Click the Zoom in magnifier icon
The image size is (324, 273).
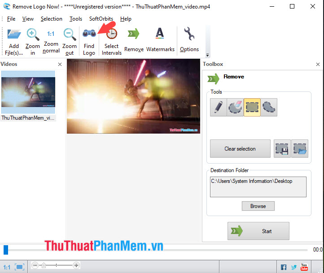[33, 34]
